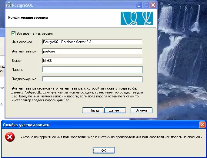207x158 pixels.
Task: Select the Домен field containing МАКС
Action: (92, 61)
